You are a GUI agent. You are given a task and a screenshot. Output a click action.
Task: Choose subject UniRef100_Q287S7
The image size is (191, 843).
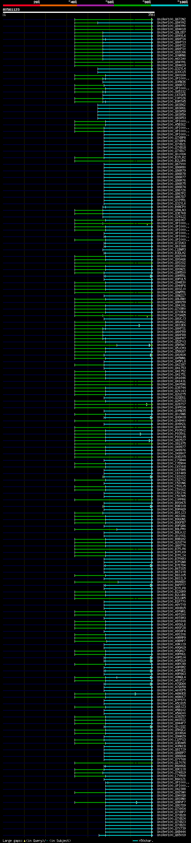click(x=171, y=404)
